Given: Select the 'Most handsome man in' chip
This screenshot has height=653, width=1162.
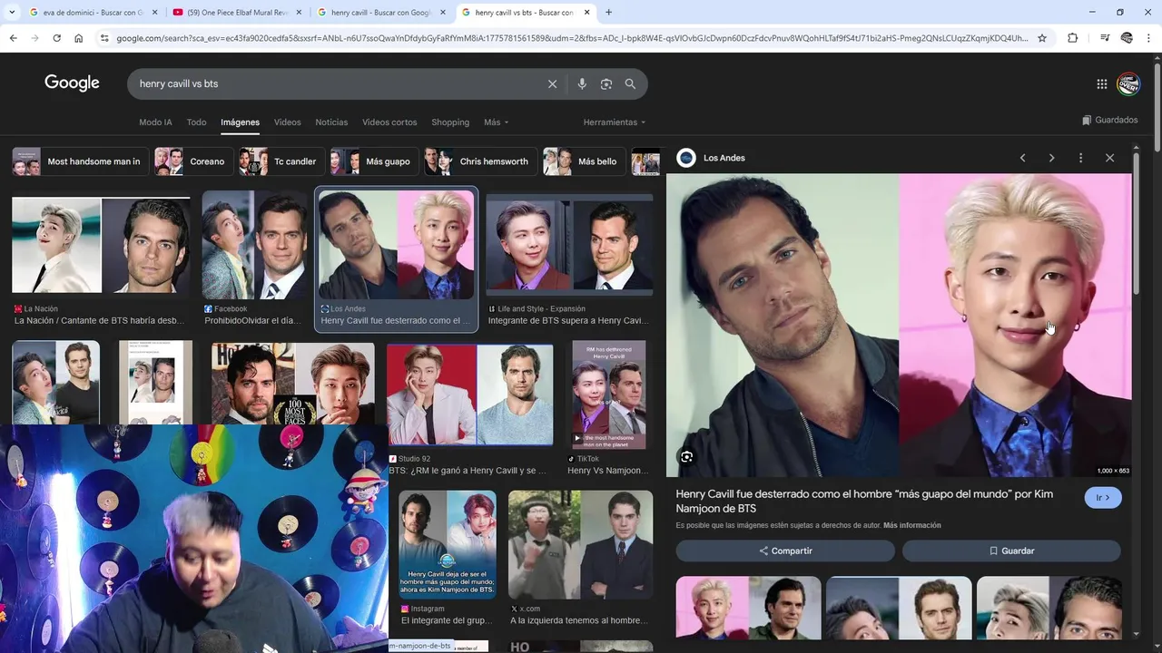Looking at the screenshot, I should [79, 161].
